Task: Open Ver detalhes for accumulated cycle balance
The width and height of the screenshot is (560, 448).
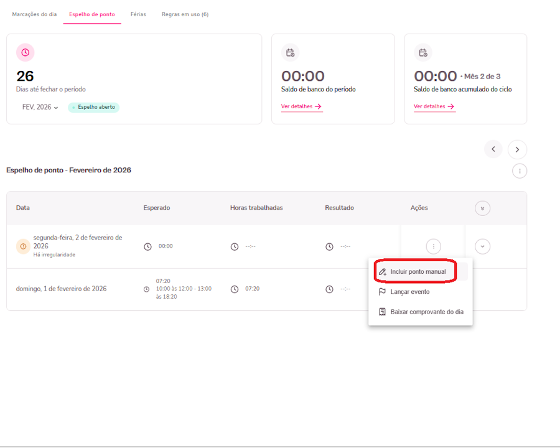Action: coord(434,106)
